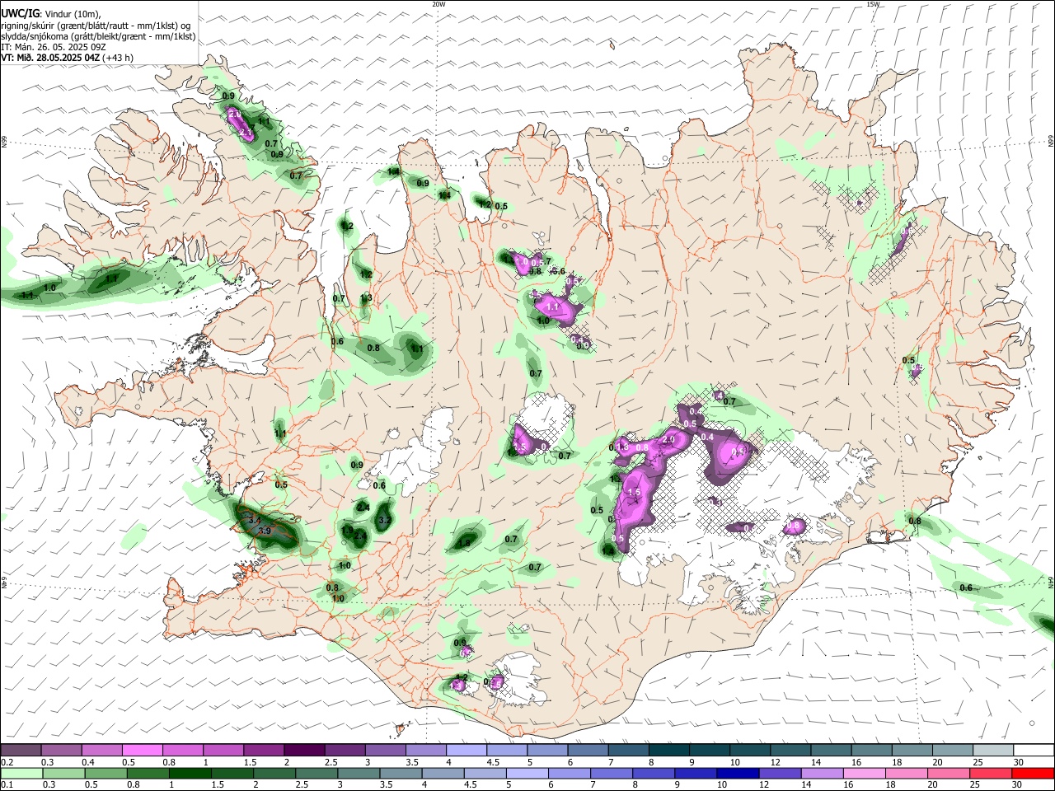Click the pink swatch labeled 18 in the bottom row
The width and height of the screenshot is (1055, 791).
[x=907, y=773]
